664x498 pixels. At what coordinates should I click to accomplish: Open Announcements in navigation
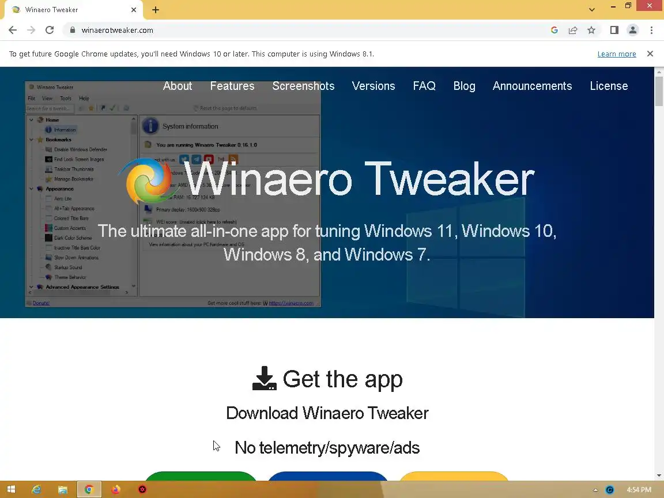tap(533, 86)
